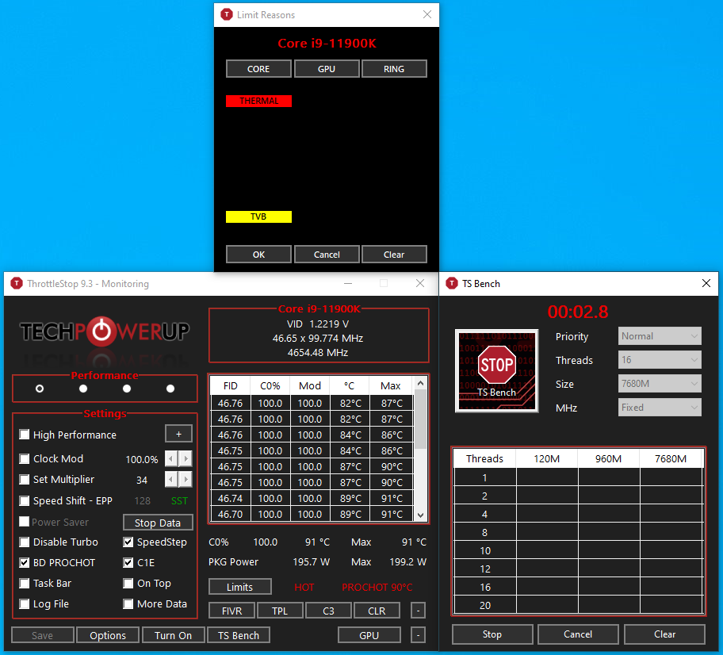Screen dimensions: 723x655
Task: Click ThrottleStop icon in Monitoring window title bar
Action: tap(17, 283)
